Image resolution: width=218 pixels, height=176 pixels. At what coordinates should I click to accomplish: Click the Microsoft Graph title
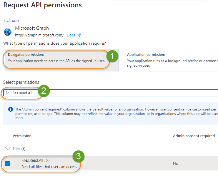pos(32,28)
